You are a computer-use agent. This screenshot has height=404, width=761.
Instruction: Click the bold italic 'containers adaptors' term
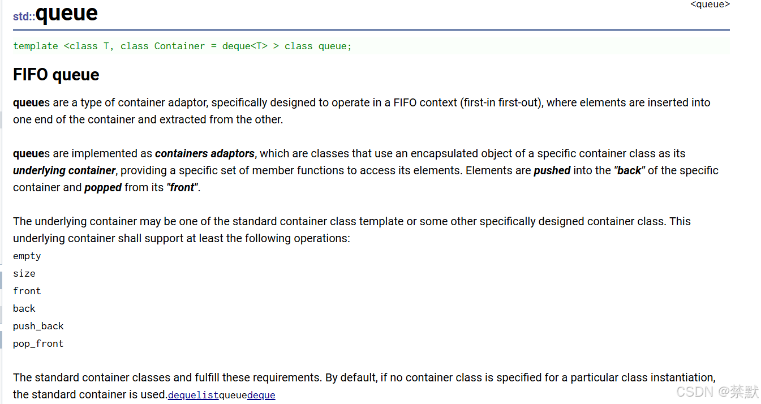click(x=205, y=153)
